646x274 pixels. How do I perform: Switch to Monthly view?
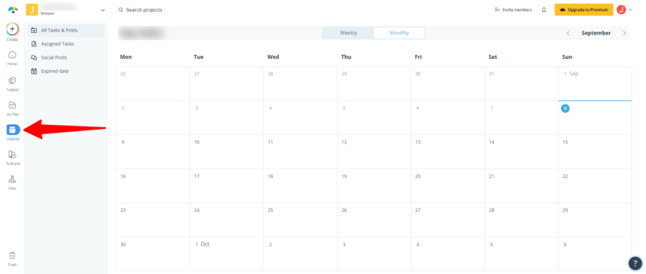(x=399, y=33)
